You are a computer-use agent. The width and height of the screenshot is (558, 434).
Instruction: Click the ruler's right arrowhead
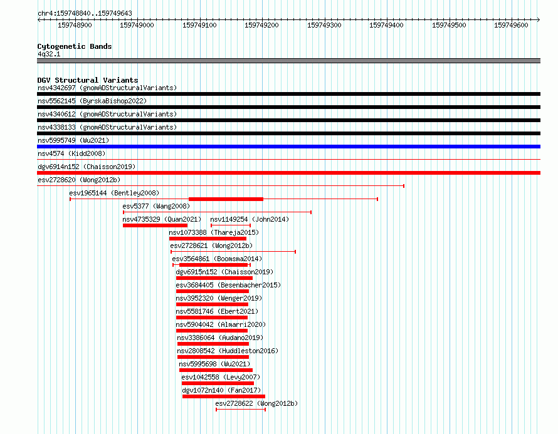pos(539,20)
